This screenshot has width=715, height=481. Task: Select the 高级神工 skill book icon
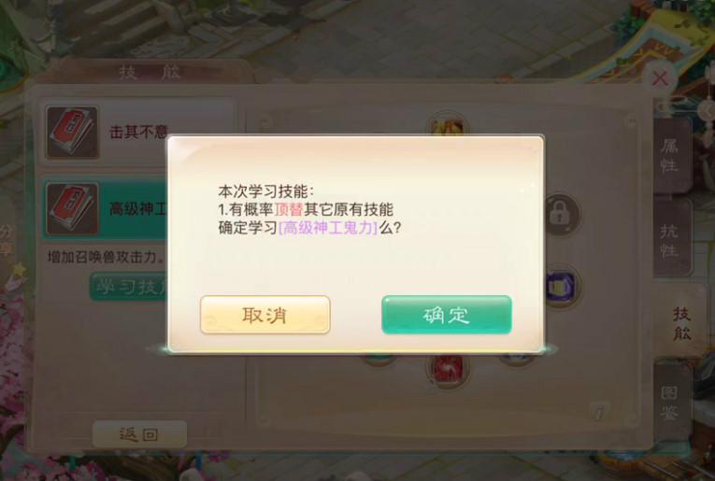(x=72, y=209)
